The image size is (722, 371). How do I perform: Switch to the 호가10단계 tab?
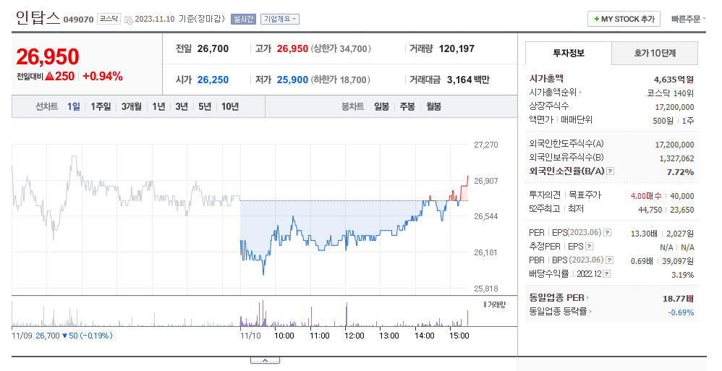pyautogui.click(x=655, y=53)
